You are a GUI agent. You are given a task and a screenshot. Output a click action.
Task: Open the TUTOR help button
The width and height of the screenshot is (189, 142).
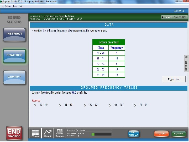[161, 134]
